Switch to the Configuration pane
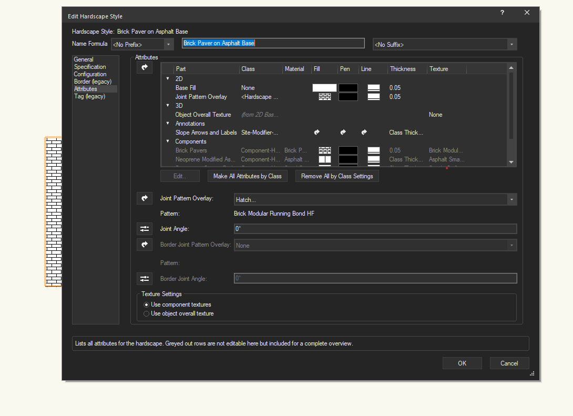The height and width of the screenshot is (416, 573). 90,74
